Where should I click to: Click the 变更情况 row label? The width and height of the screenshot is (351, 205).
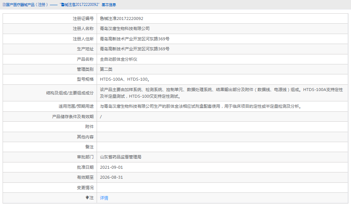[85, 188]
